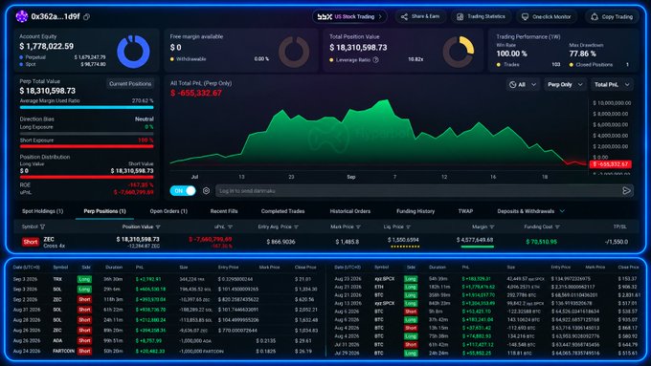This screenshot has width=651, height=366.
Task: Click the info icon beside Leverage Ratio
Action: click(375, 59)
